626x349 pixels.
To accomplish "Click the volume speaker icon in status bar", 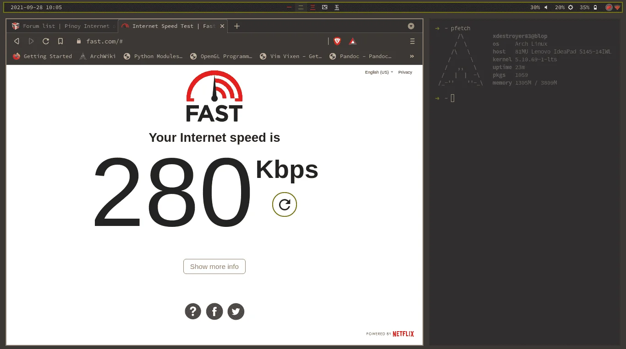I will (x=546, y=7).
